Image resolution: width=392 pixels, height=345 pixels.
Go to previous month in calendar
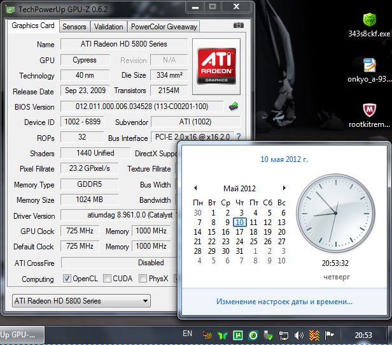[x=195, y=188]
